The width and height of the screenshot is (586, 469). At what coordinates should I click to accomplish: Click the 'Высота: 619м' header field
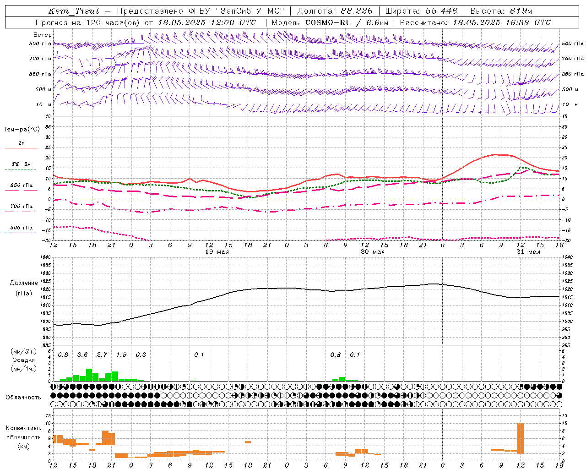501,11
